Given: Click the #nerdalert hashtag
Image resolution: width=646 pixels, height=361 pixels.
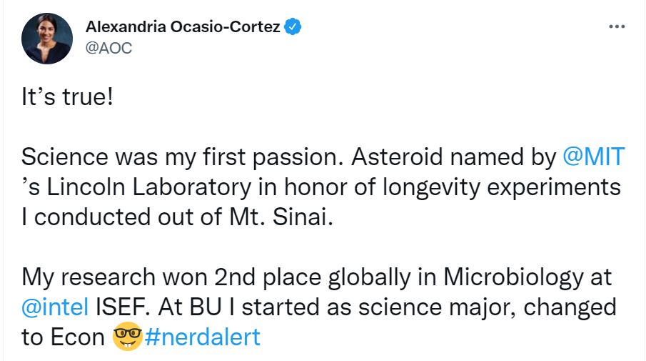Looking at the screenshot, I should point(202,337).
